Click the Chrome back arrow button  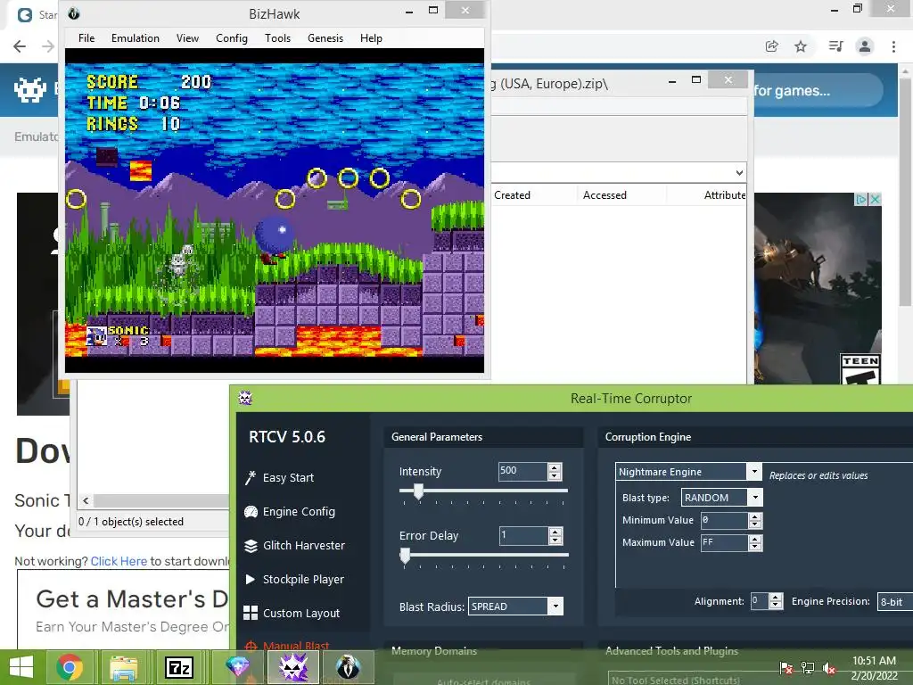click(x=20, y=46)
